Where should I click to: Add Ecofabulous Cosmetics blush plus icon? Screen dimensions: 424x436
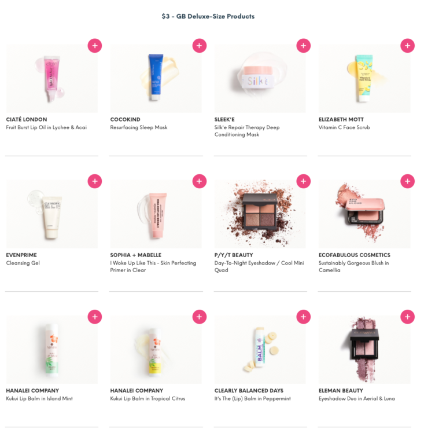click(x=407, y=181)
